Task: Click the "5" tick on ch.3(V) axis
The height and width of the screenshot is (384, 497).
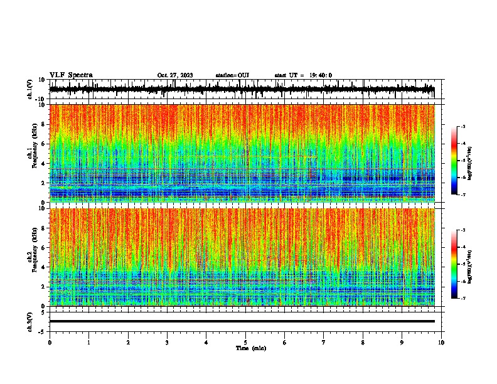Action: click(44, 312)
